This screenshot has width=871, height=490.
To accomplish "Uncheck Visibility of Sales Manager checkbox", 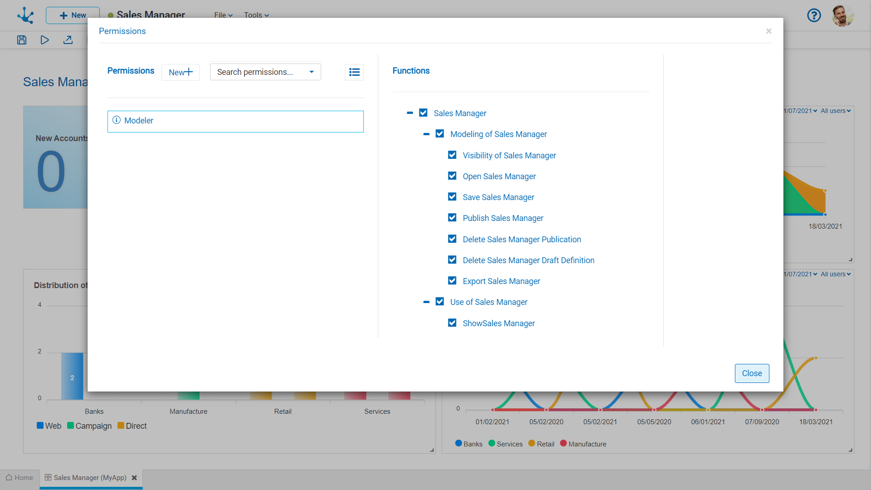I will tap(452, 155).
